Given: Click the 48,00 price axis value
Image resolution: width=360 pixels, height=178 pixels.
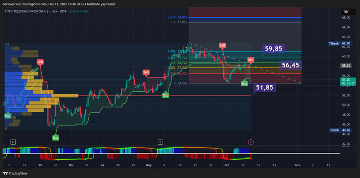Looking at the screenshot, I should point(346,115).
